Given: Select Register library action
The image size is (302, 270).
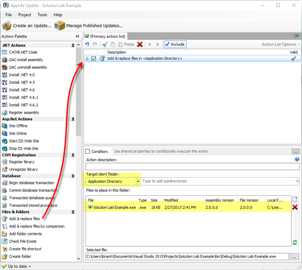Looking at the screenshot, I should [x=18, y=162].
